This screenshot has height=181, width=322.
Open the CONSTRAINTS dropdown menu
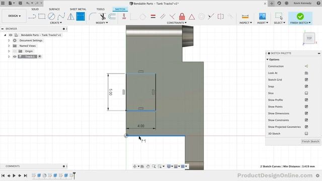[177, 23]
